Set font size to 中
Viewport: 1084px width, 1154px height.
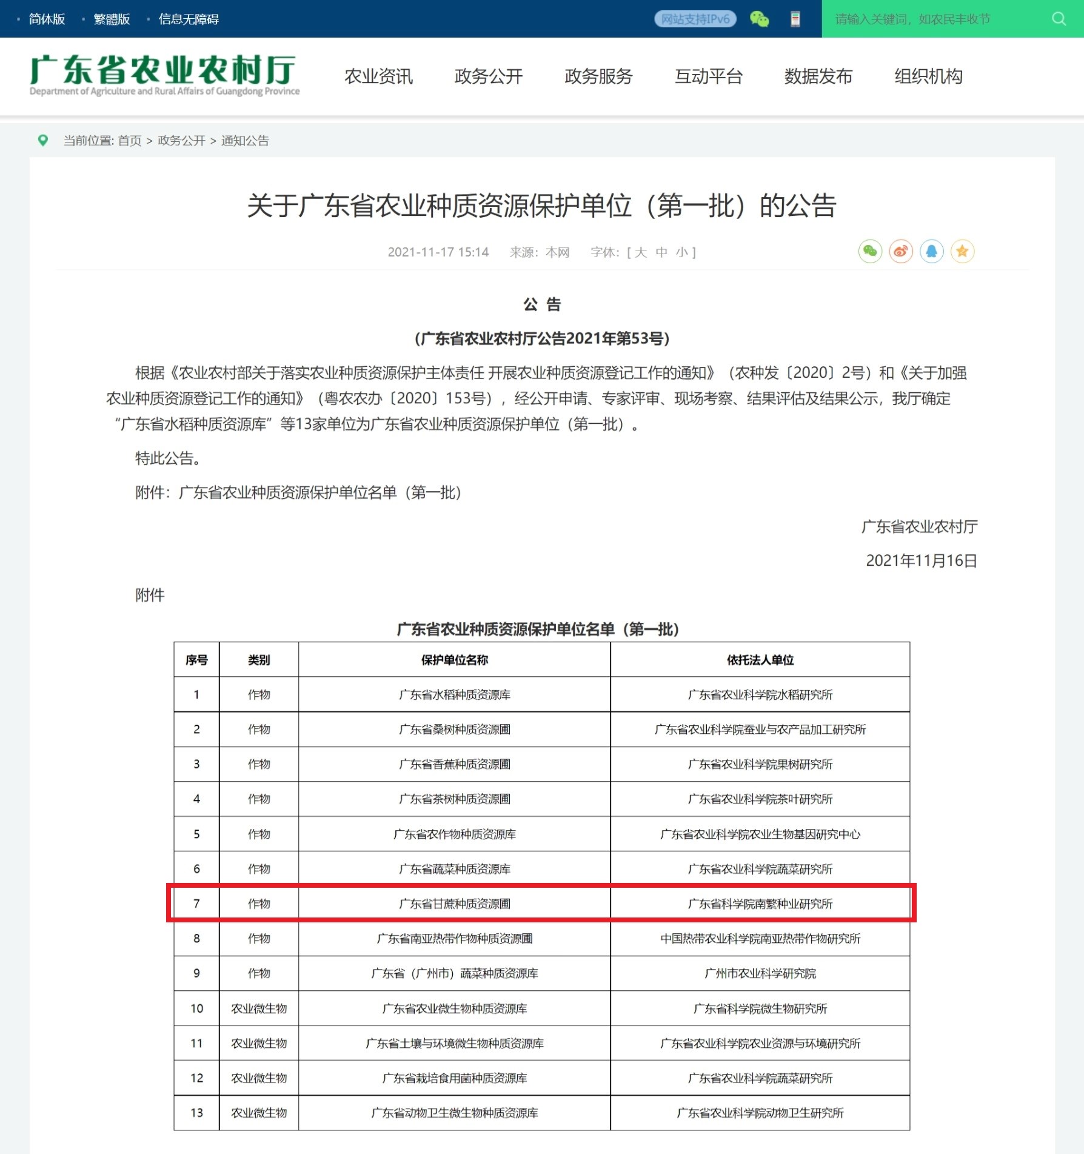(661, 252)
